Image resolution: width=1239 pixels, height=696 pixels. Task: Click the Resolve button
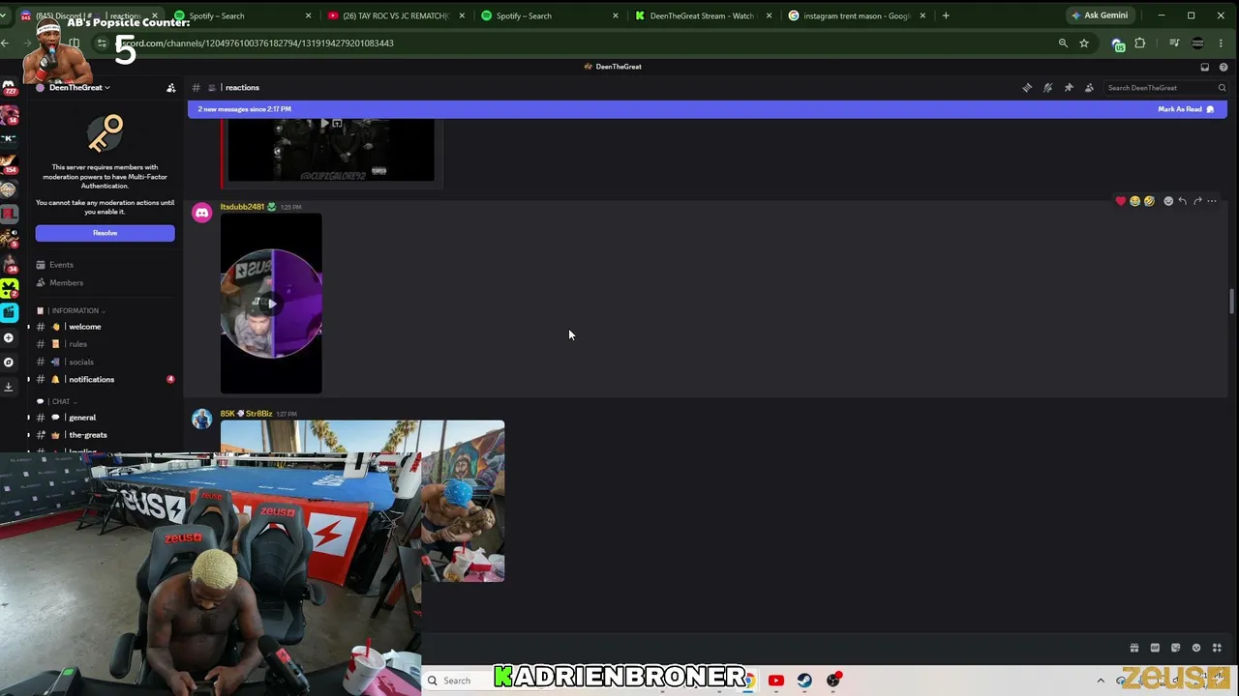pos(105,233)
